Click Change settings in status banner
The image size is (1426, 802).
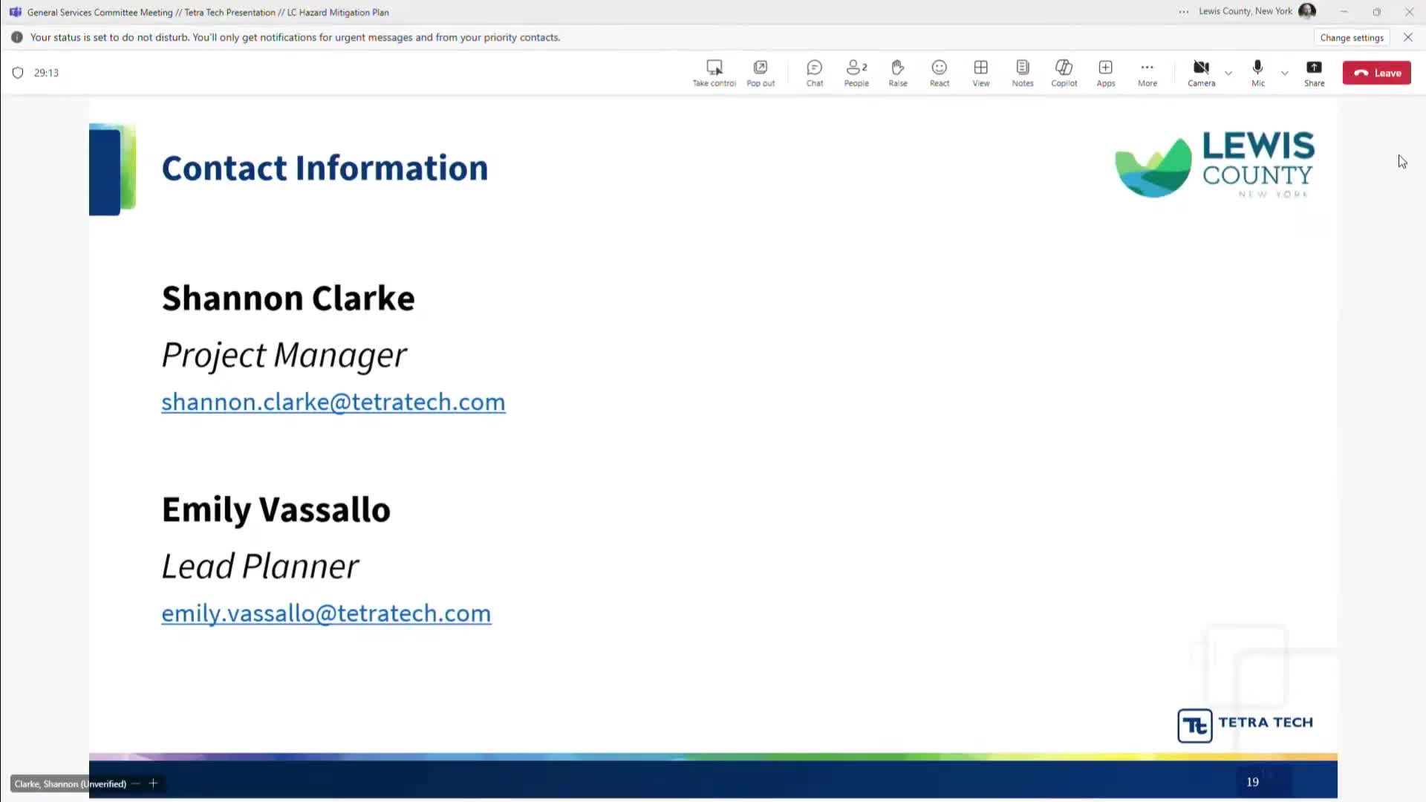point(1351,37)
